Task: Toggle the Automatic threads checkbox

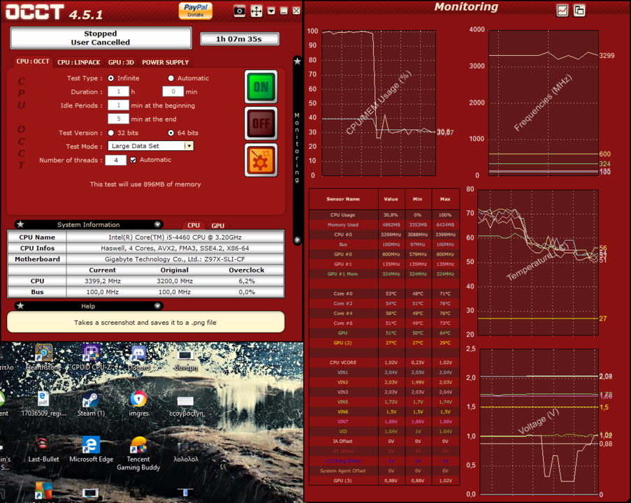Action: 133,160
